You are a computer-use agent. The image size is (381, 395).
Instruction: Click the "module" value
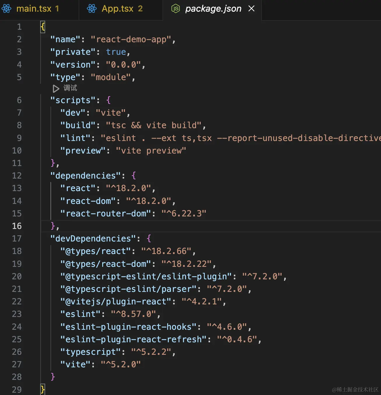click(111, 77)
